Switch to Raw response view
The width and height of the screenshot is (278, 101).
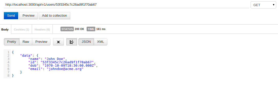[26, 42]
